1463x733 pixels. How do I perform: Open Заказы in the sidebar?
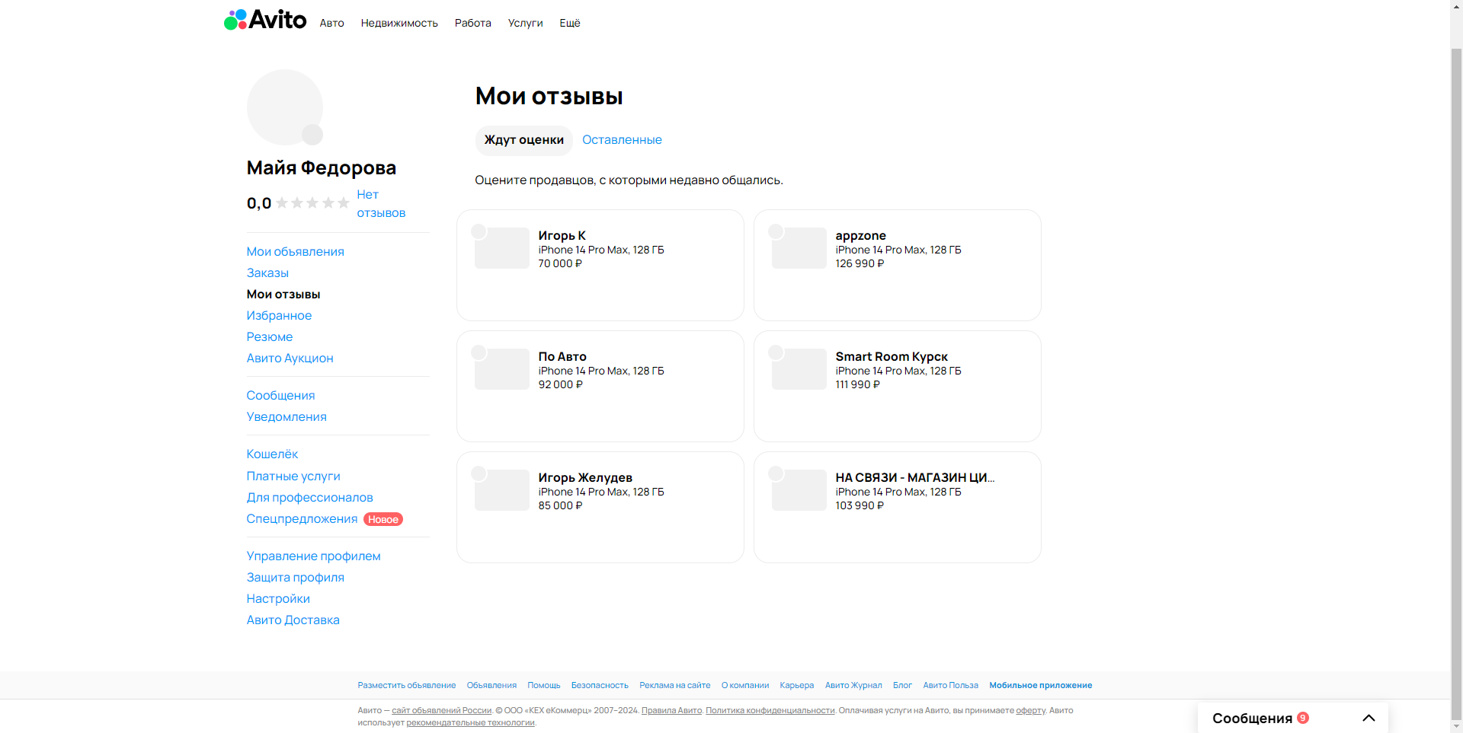click(x=267, y=273)
